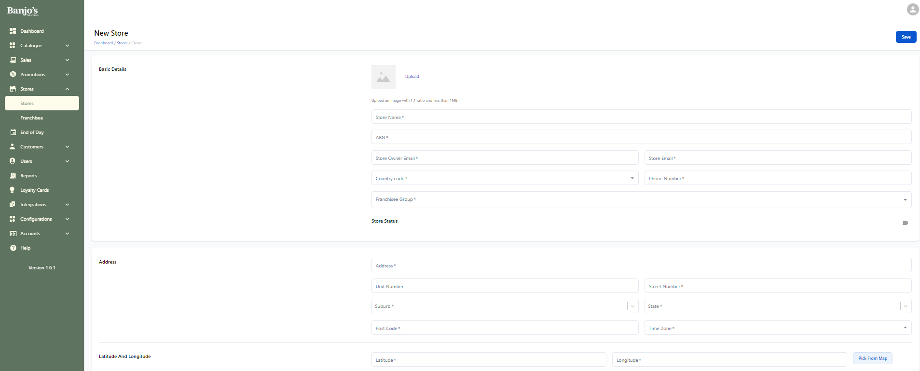Click the Help question mark icon
920x371 pixels.
[13, 248]
